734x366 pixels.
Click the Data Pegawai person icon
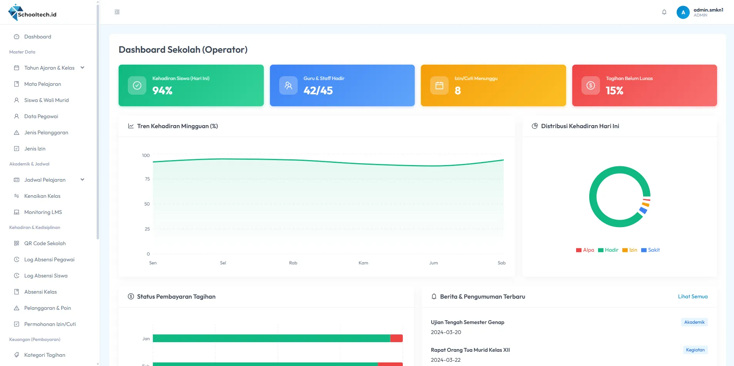[x=17, y=117]
